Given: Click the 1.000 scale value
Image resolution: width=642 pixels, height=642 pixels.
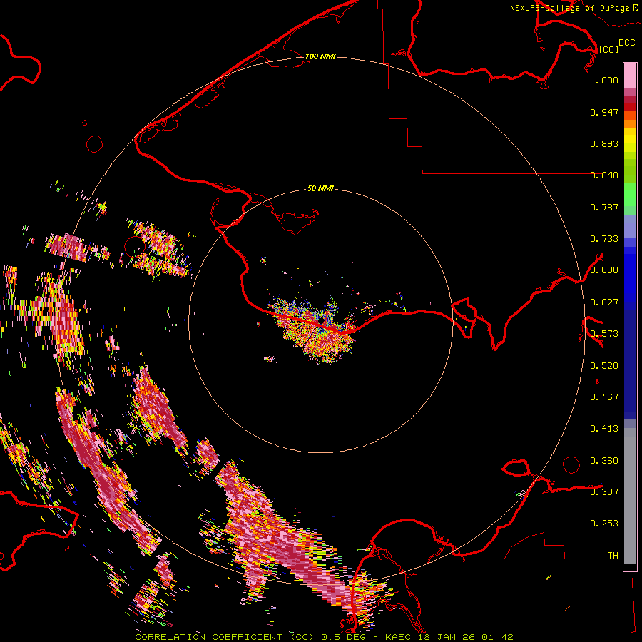Looking at the screenshot, I should (x=604, y=80).
